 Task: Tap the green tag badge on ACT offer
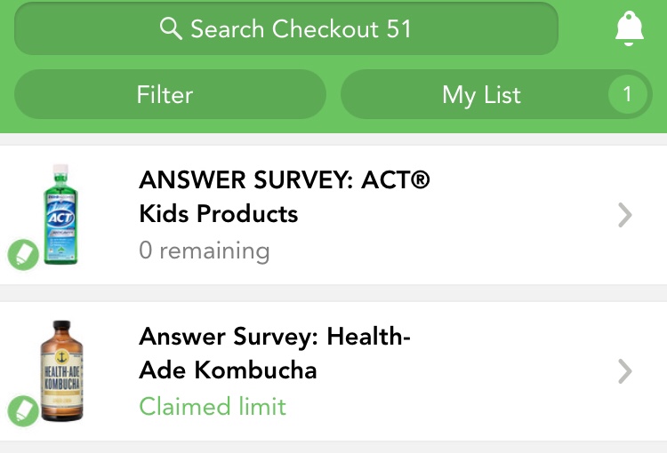click(x=23, y=255)
